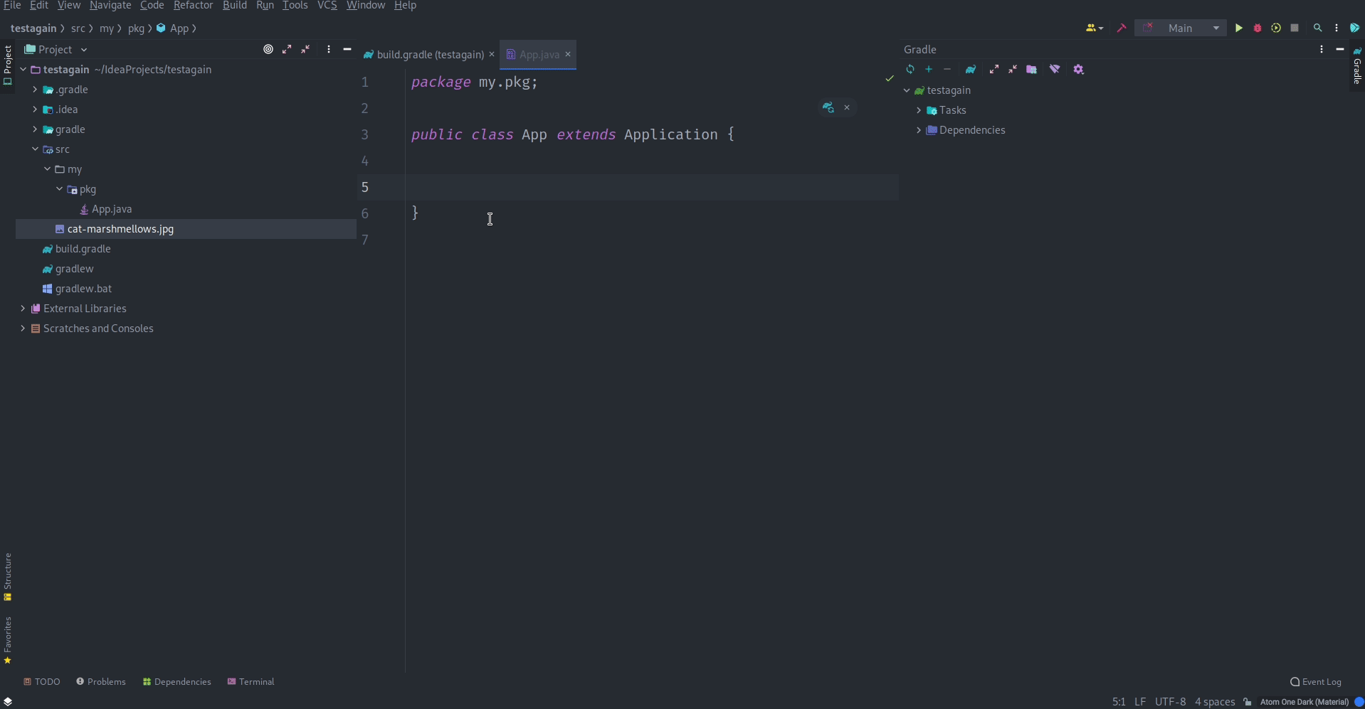The height and width of the screenshot is (709, 1365).
Task: Expand Dependencies node in Gradle tree
Action: click(919, 130)
